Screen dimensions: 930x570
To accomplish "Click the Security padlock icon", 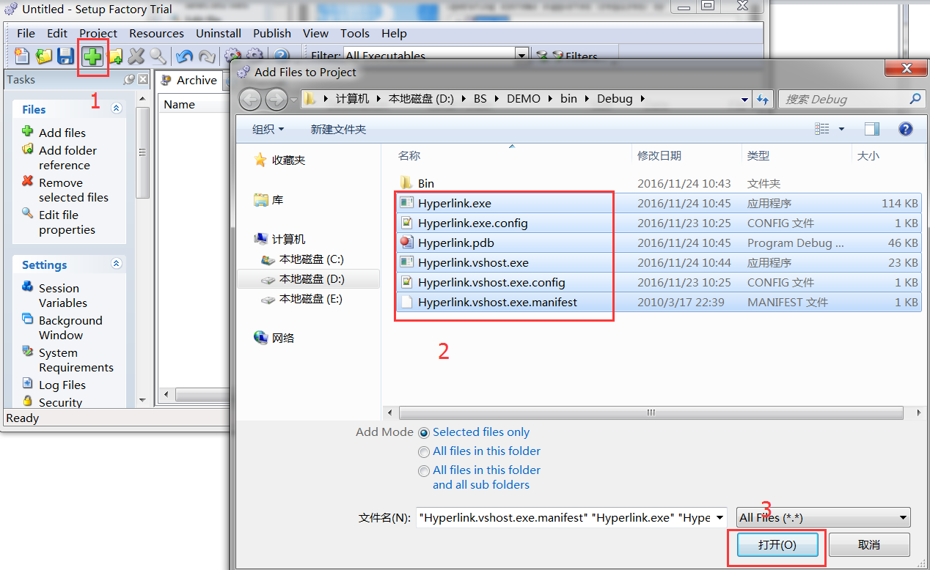I will pos(27,401).
